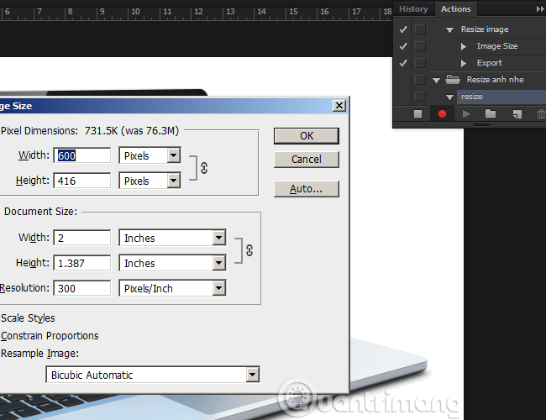This screenshot has width=546, height=420.
Task: Click the Constrain Proportions option label
Action: pyautogui.click(x=50, y=336)
